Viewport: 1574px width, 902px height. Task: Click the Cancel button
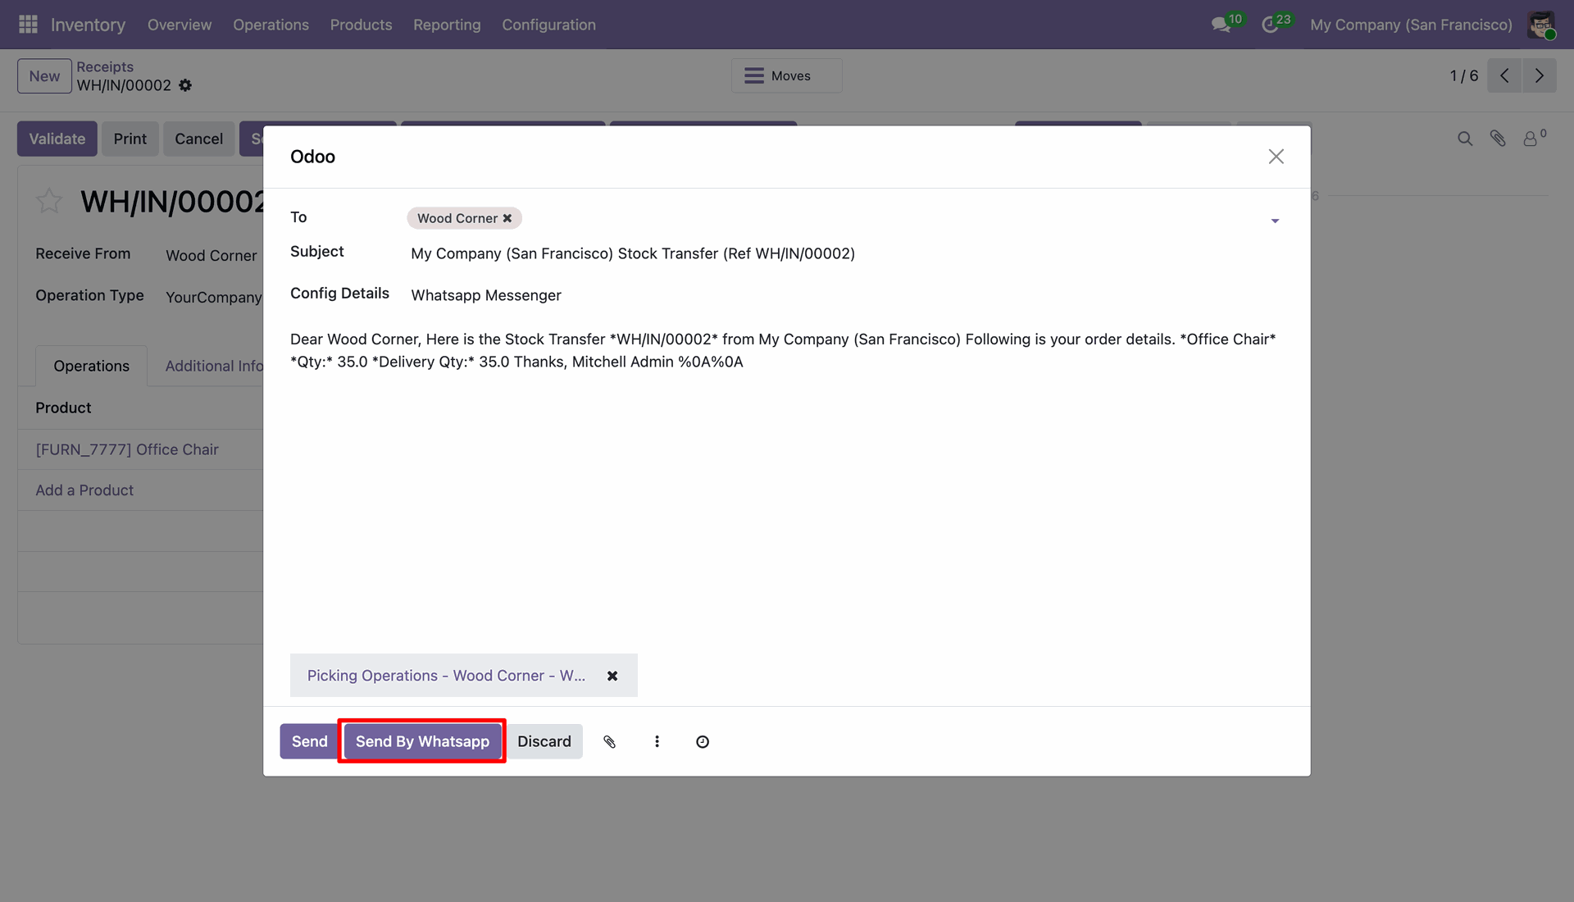(x=198, y=139)
